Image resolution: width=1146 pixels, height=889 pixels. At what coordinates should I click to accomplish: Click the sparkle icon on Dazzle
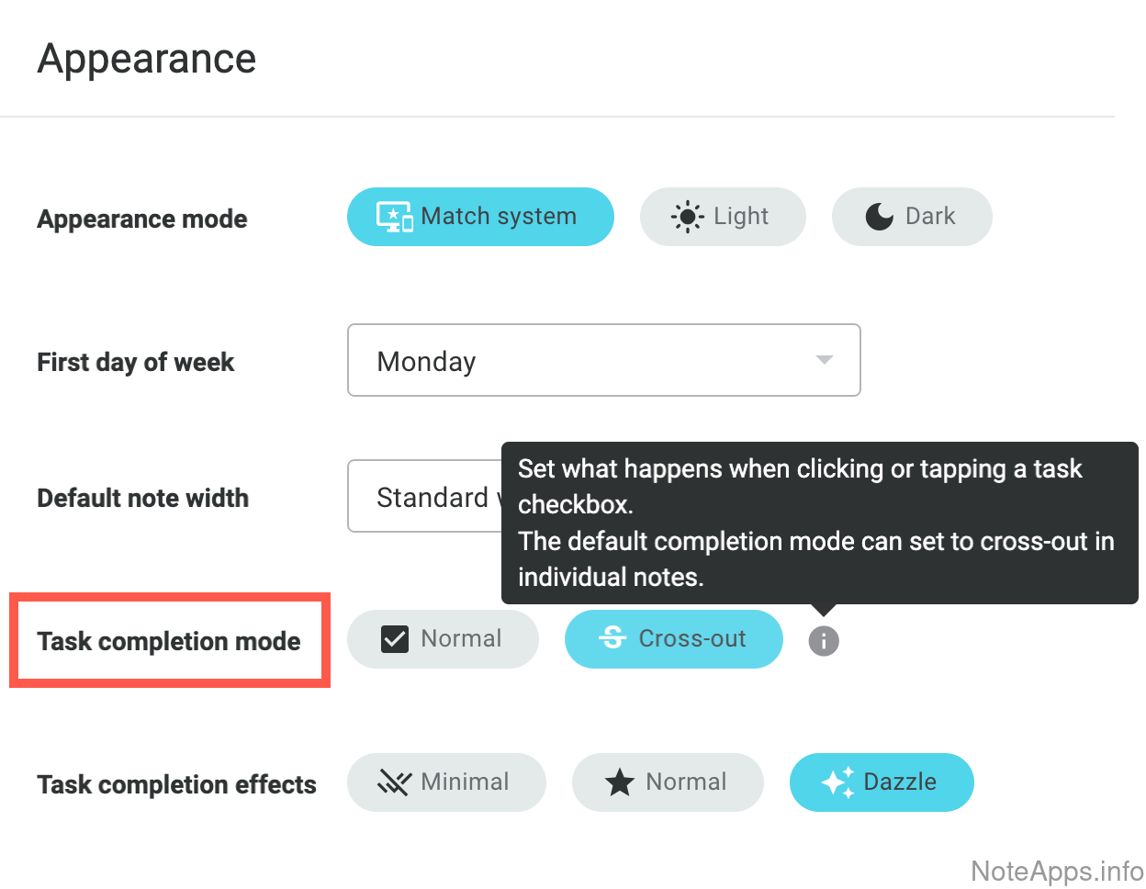pyautogui.click(x=837, y=782)
